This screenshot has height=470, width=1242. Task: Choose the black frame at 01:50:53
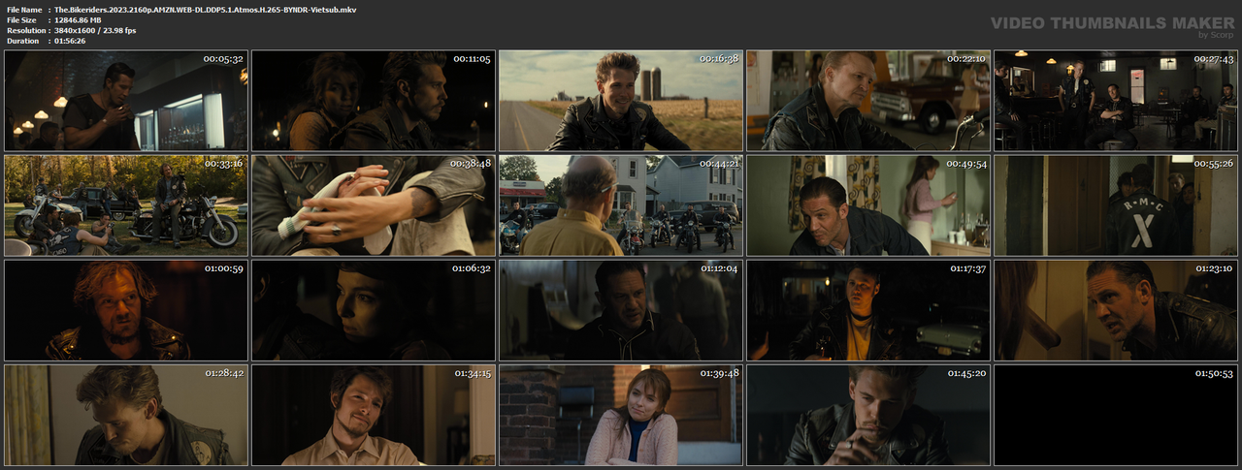pyautogui.click(x=1116, y=415)
